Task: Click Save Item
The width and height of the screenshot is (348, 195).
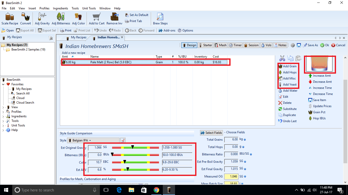Action: pos(317,100)
